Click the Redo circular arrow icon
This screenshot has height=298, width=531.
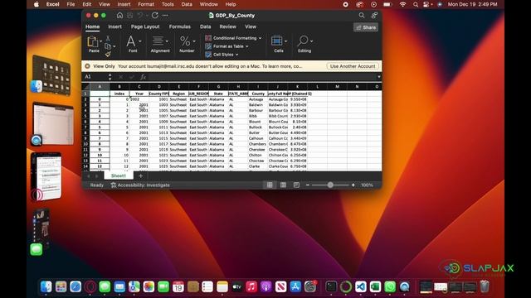click(x=155, y=15)
